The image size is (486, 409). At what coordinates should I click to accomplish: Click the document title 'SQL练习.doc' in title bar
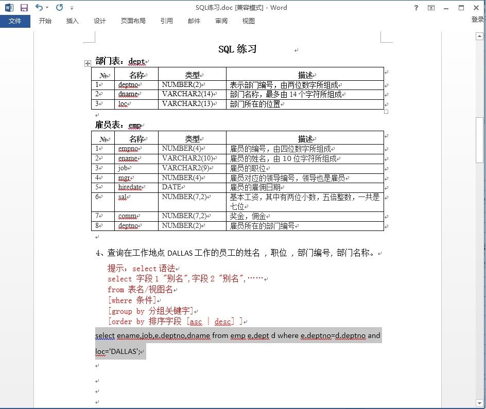[x=214, y=8]
